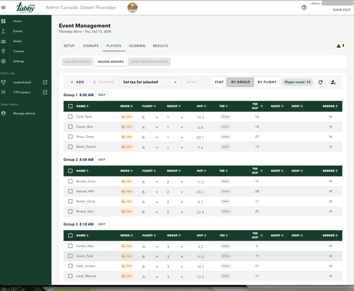
Task: Click the Assign Groups button
Action: click(111, 62)
